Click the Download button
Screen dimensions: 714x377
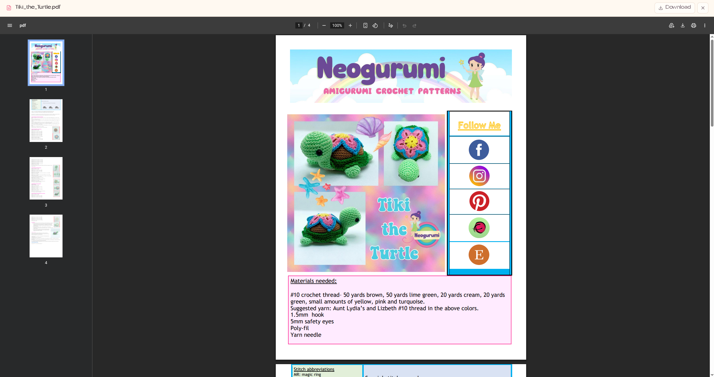pyautogui.click(x=675, y=8)
